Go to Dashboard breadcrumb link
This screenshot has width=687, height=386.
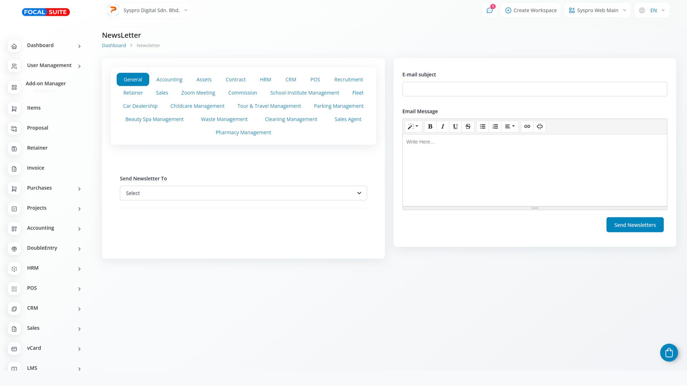pos(114,45)
